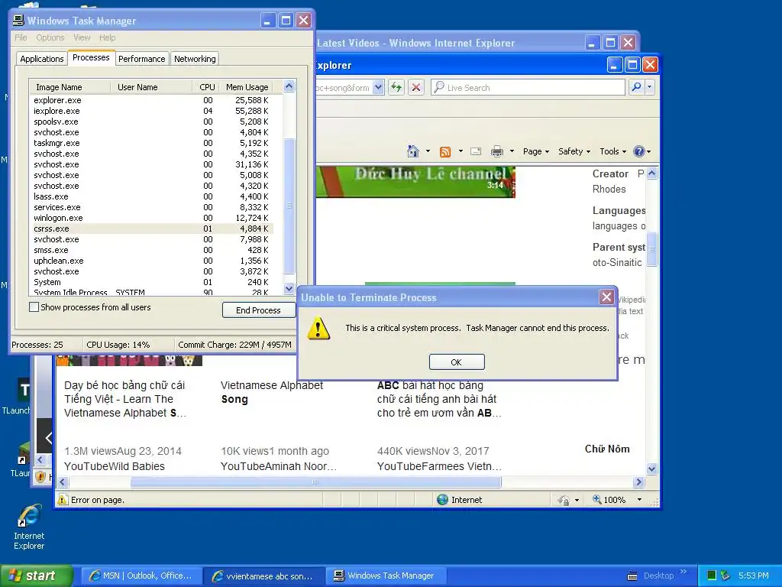Open Task Manager Help menu
782x587 pixels.
(x=107, y=37)
